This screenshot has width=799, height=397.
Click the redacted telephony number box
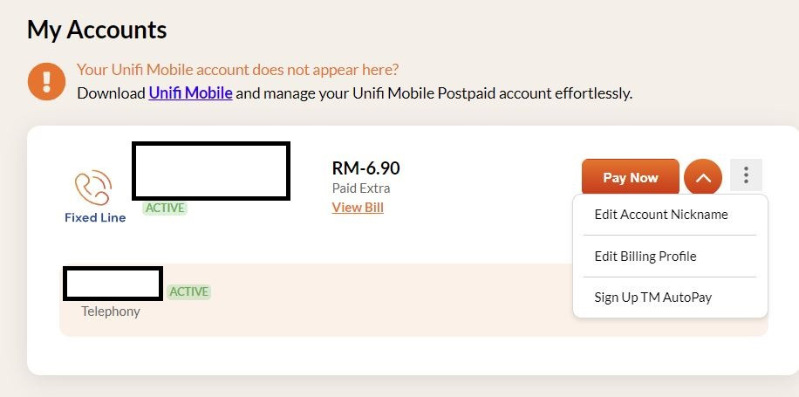113,284
